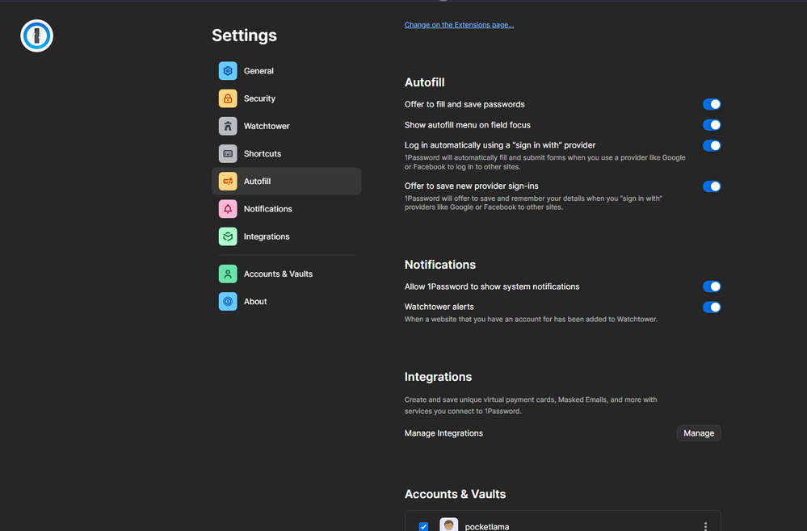The width and height of the screenshot is (807, 531).
Task: Toggle Offer to save new provider sign-ins
Action: [x=712, y=186]
